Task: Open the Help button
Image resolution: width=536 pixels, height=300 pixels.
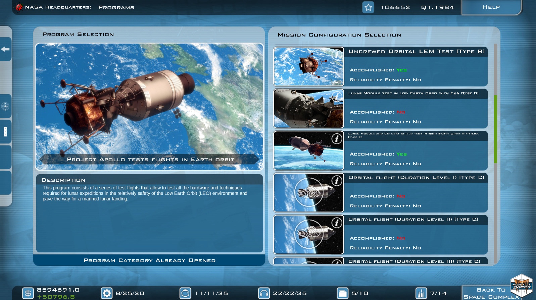Action: [491, 7]
